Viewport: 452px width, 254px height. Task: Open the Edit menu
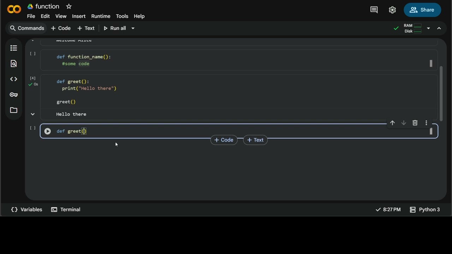click(45, 16)
